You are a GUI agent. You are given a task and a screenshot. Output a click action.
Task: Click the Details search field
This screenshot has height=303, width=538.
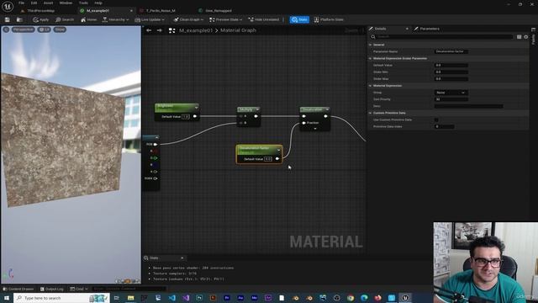[441, 37]
